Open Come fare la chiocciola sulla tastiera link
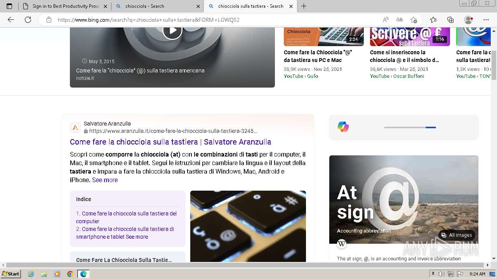The height and width of the screenshot is (279, 497). pos(170,142)
